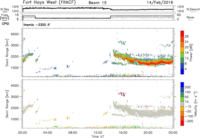
Task: Click the 'N.Search' legend label
Action: click(x=193, y=9)
